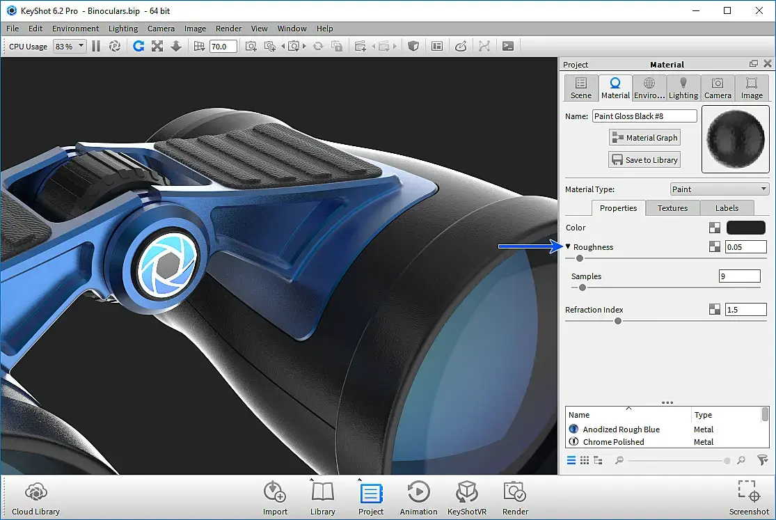The width and height of the screenshot is (776, 520).
Task: Collapse the Roughness section
Action: (568, 247)
